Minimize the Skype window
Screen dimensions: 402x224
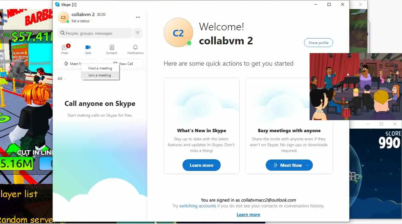coord(316,4)
